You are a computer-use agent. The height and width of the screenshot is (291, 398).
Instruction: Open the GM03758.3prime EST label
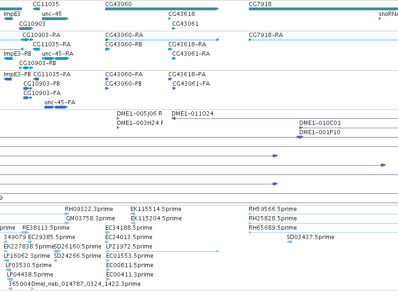pos(90,218)
